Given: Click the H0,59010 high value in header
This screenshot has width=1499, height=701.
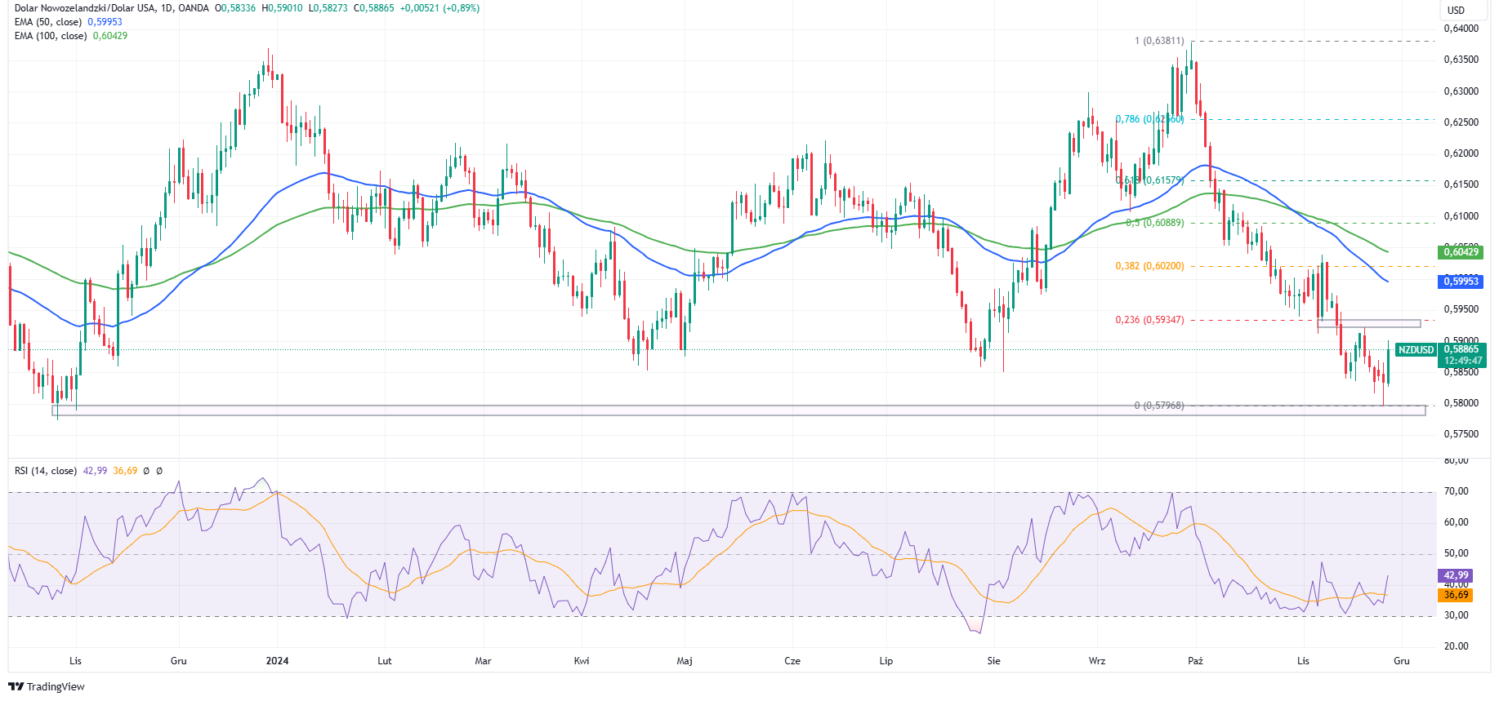Looking at the screenshot, I should point(282,8).
